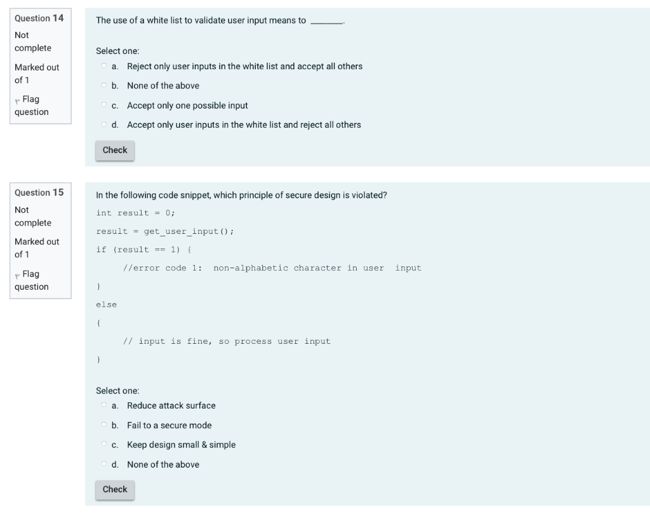Viewport: 650px width, 521px height.
Task: Click the 'Flag question' link under Question 15
Action: pos(30,280)
